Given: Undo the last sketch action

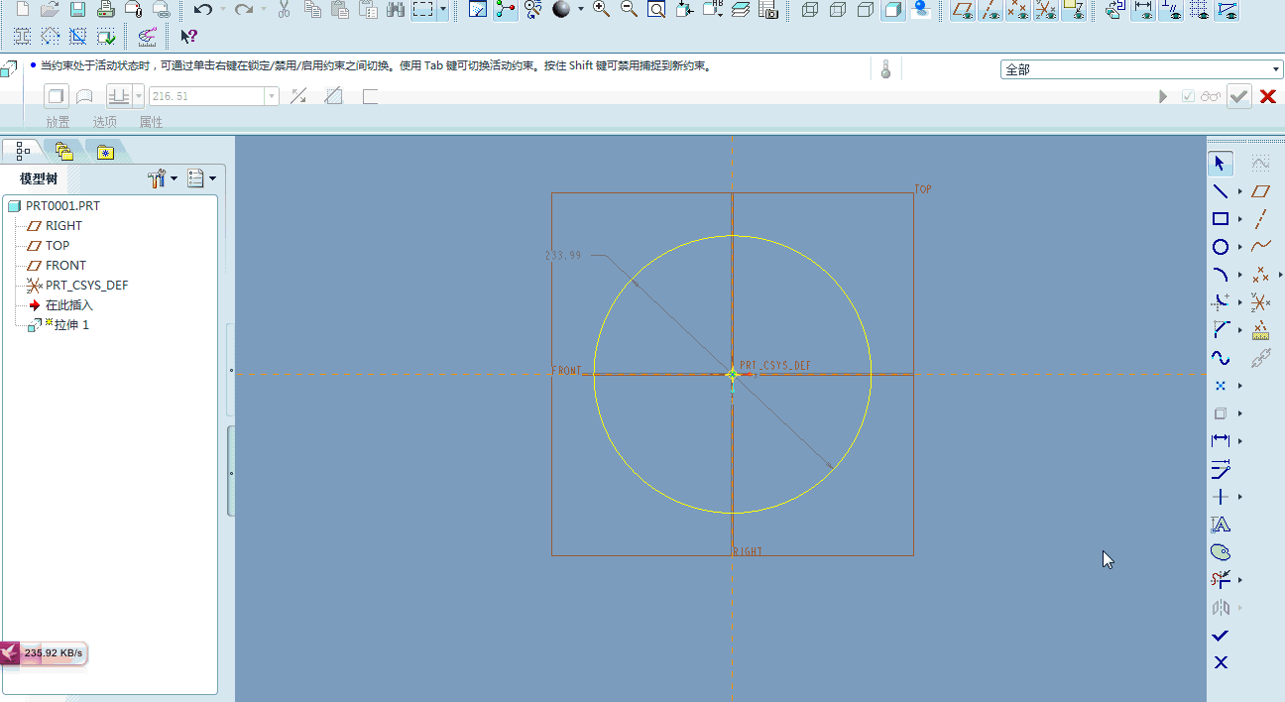Looking at the screenshot, I should (x=203, y=10).
